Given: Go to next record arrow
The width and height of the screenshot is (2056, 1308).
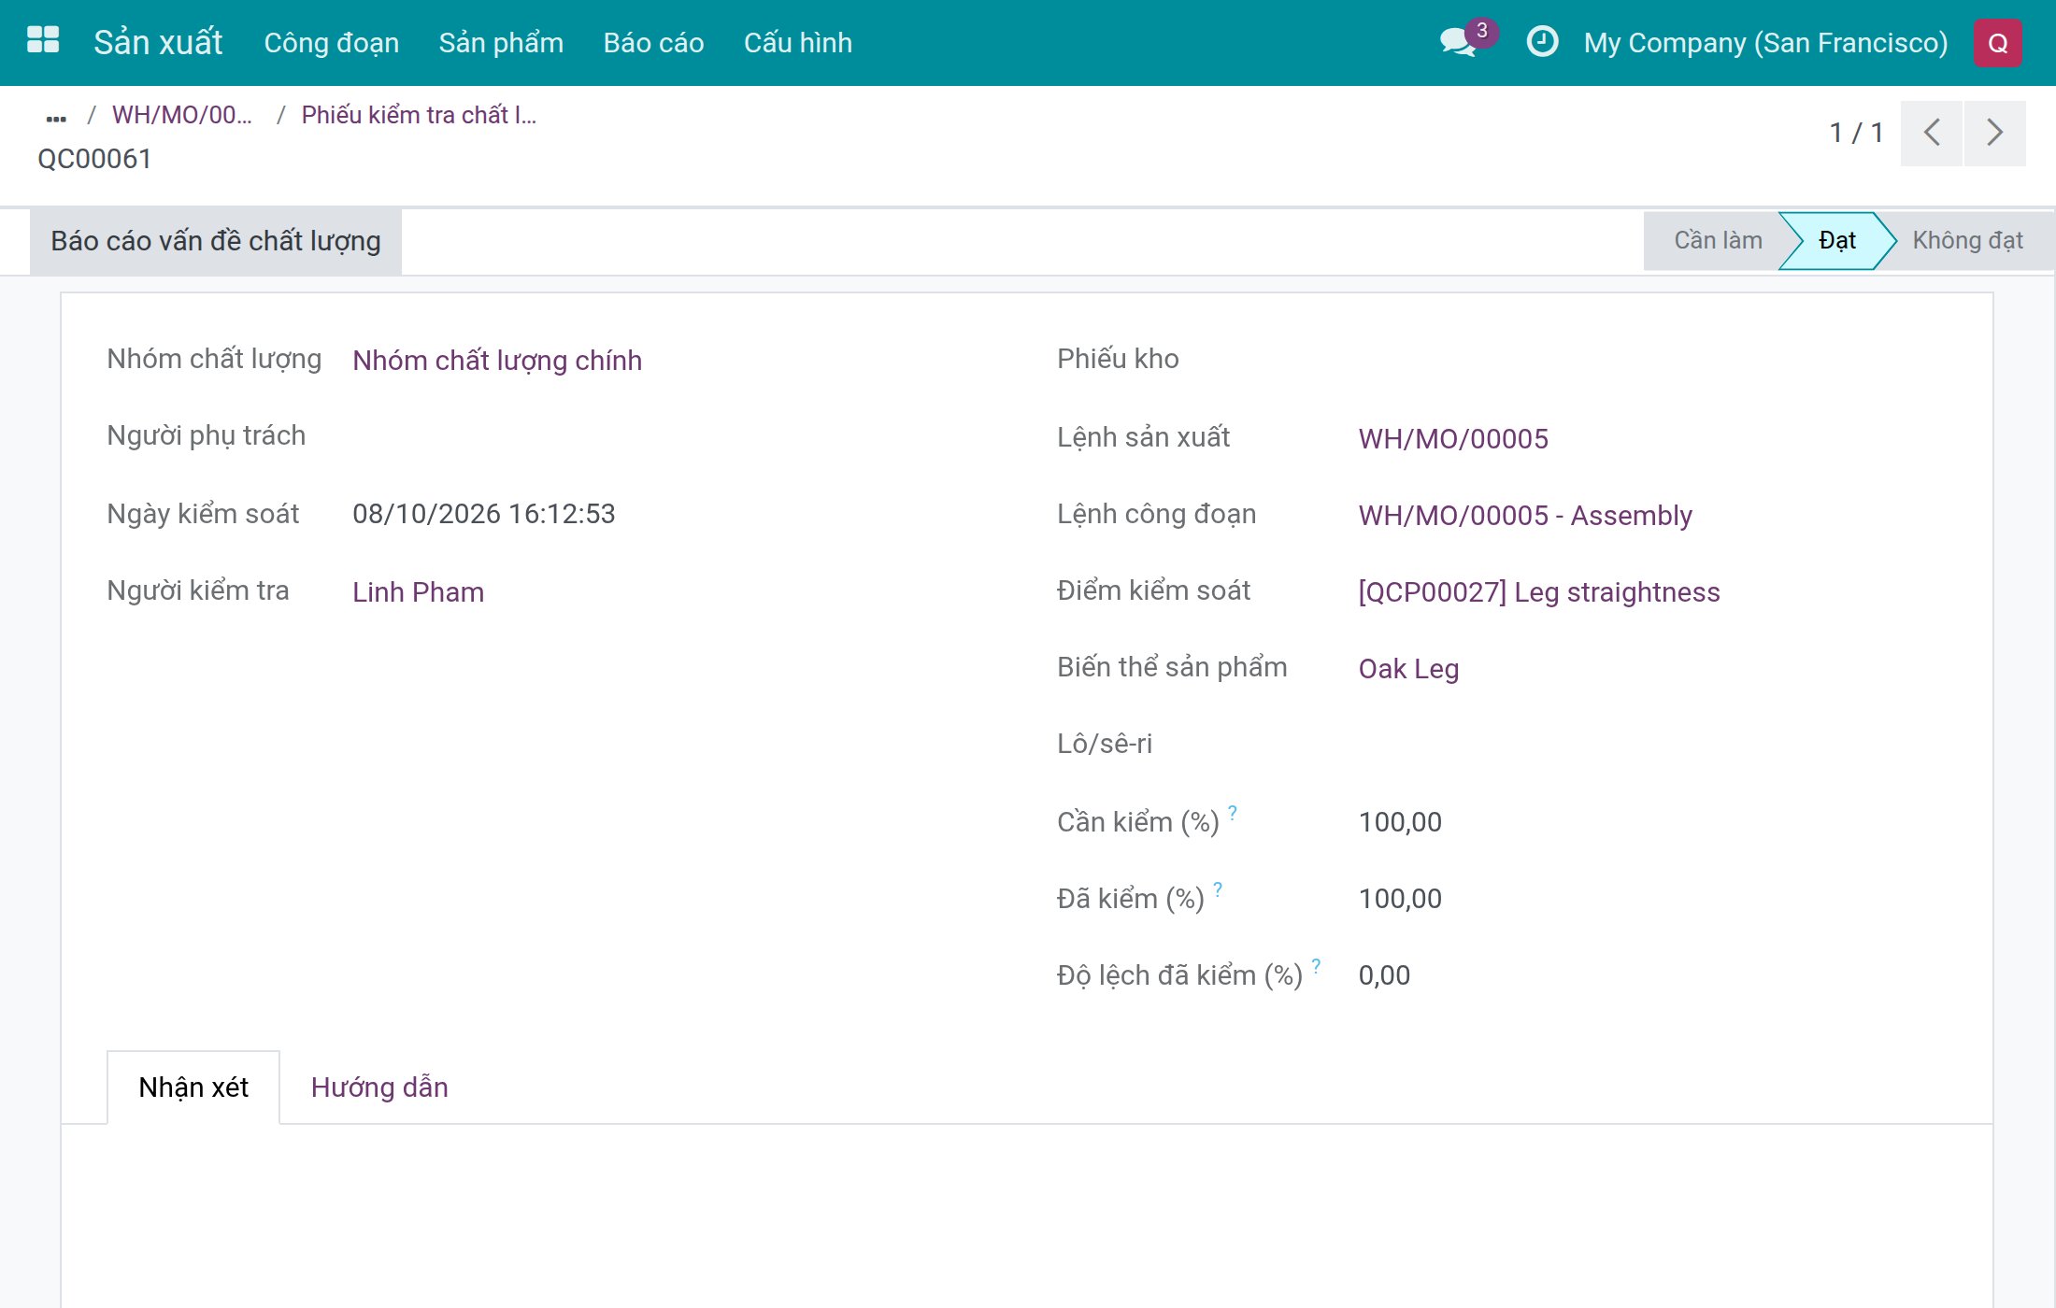Looking at the screenshot, I should (1994, 133).
